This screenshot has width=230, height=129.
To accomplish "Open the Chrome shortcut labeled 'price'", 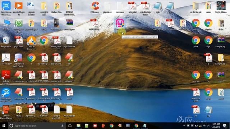I will tap(195, 40).
